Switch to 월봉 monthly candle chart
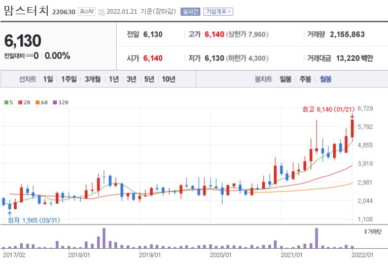 tap(326, 79)
